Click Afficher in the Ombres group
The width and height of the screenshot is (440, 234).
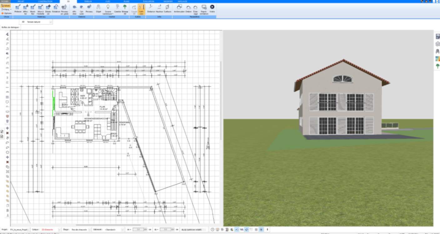tap(74, 9)
